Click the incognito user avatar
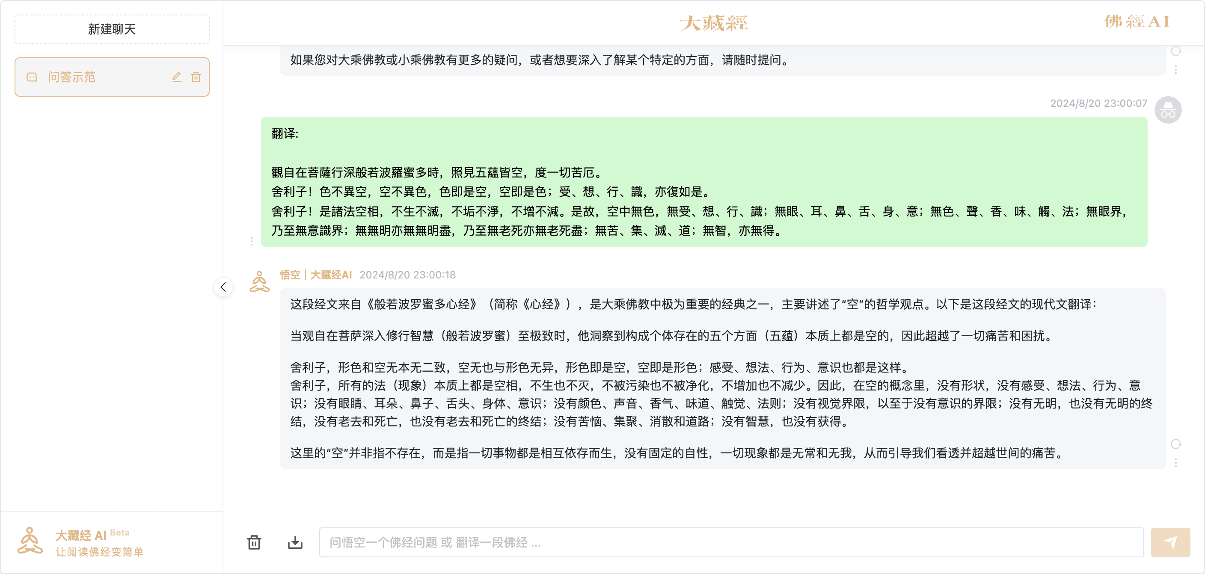Screen dimensions: 1205x574 pos(1168,110)
